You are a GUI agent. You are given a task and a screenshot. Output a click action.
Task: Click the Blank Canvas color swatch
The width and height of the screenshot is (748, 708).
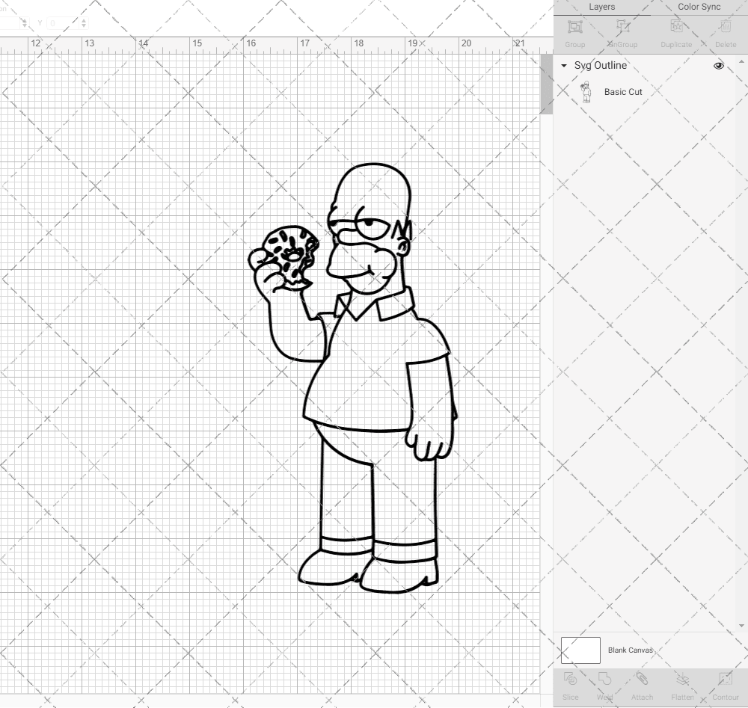580,650
